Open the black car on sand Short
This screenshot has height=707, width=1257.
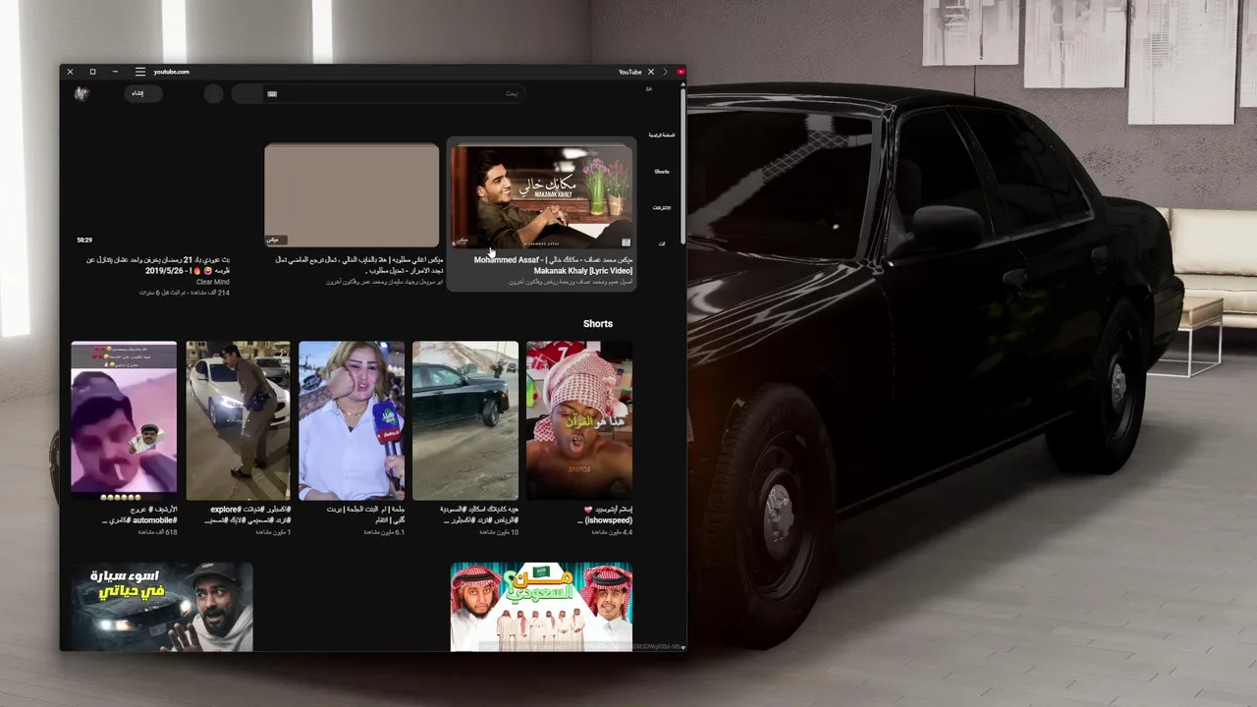tap(465, 420)
